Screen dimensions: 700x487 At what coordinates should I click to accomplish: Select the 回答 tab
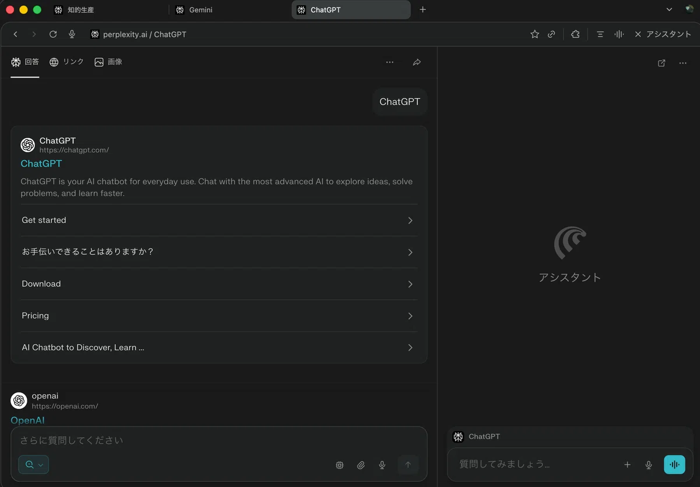point(25,62)
